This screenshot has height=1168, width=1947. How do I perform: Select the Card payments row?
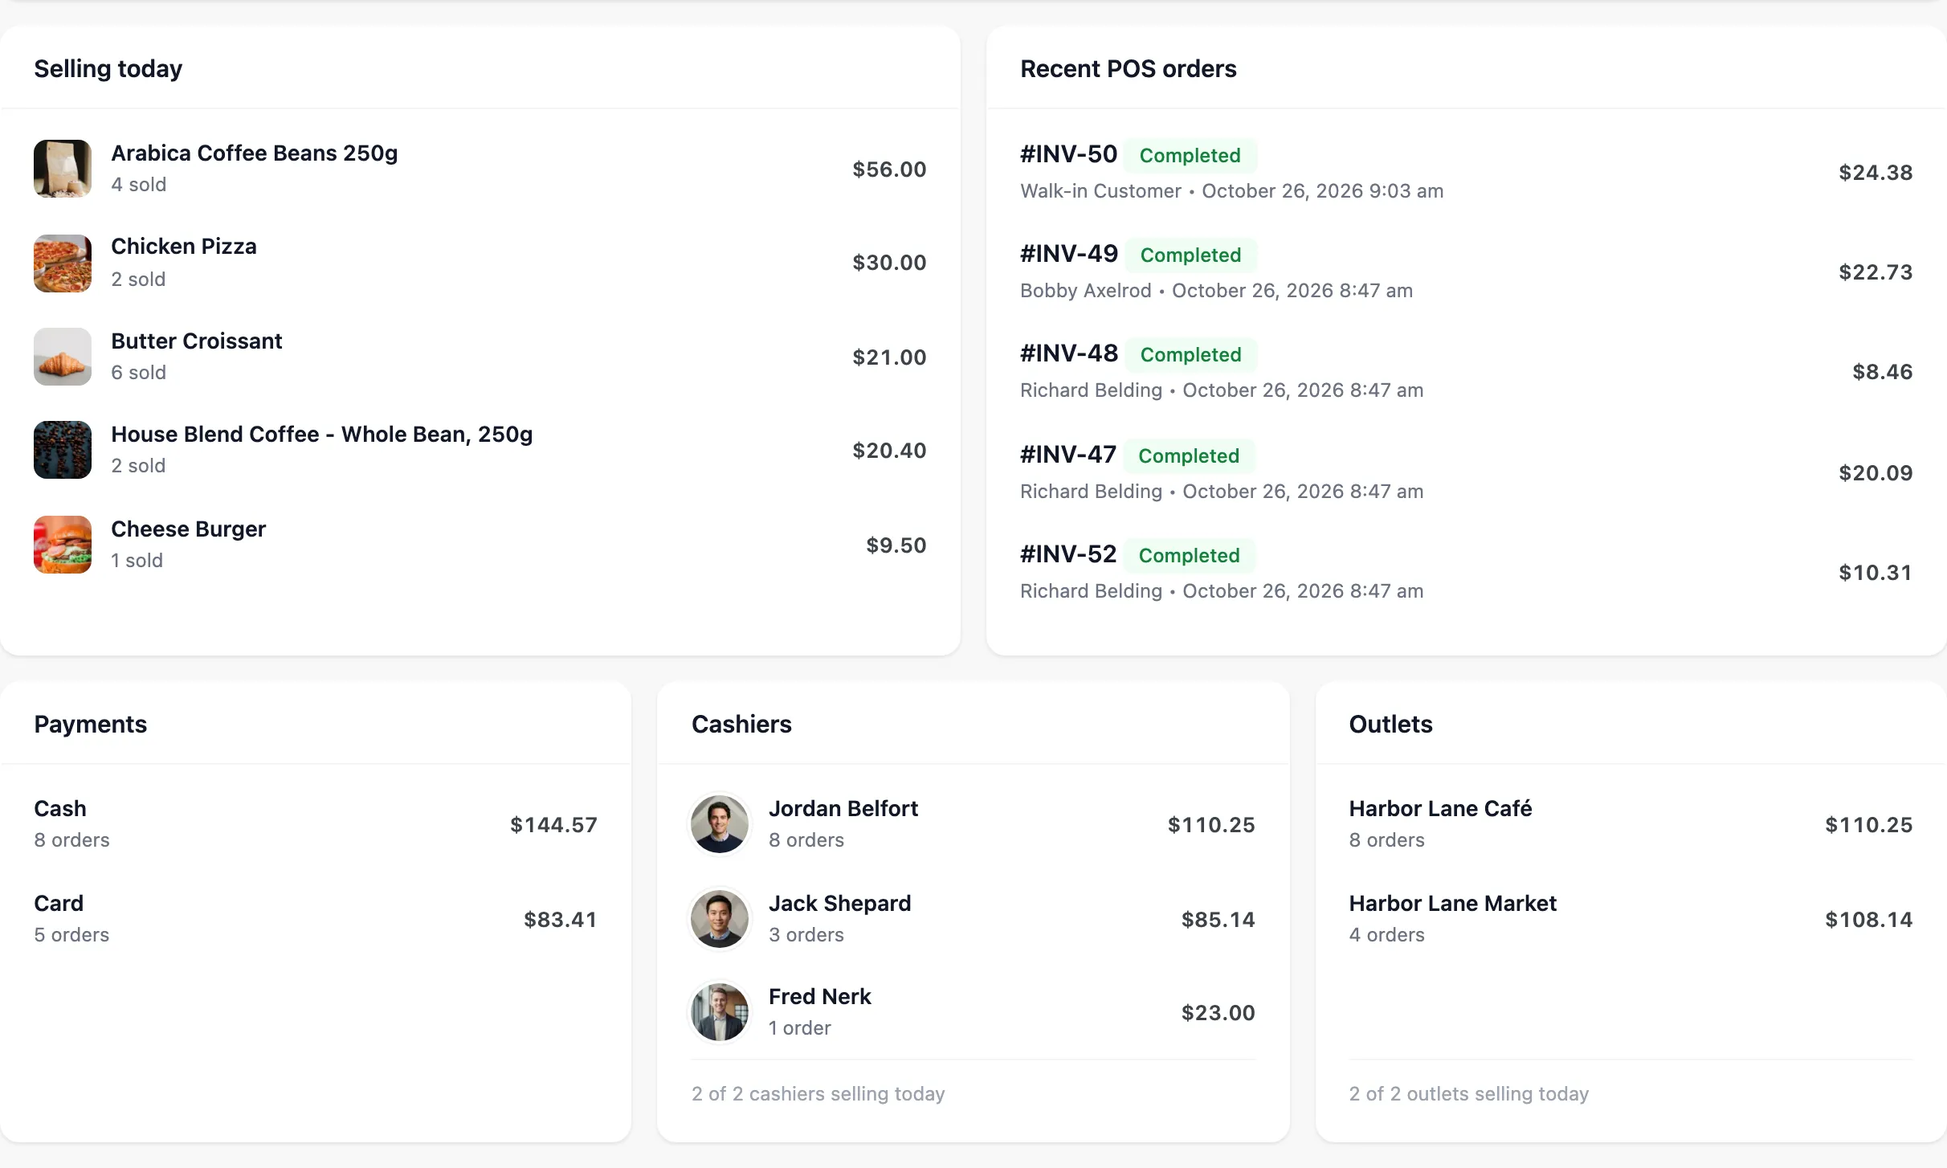tap(316, 919)
